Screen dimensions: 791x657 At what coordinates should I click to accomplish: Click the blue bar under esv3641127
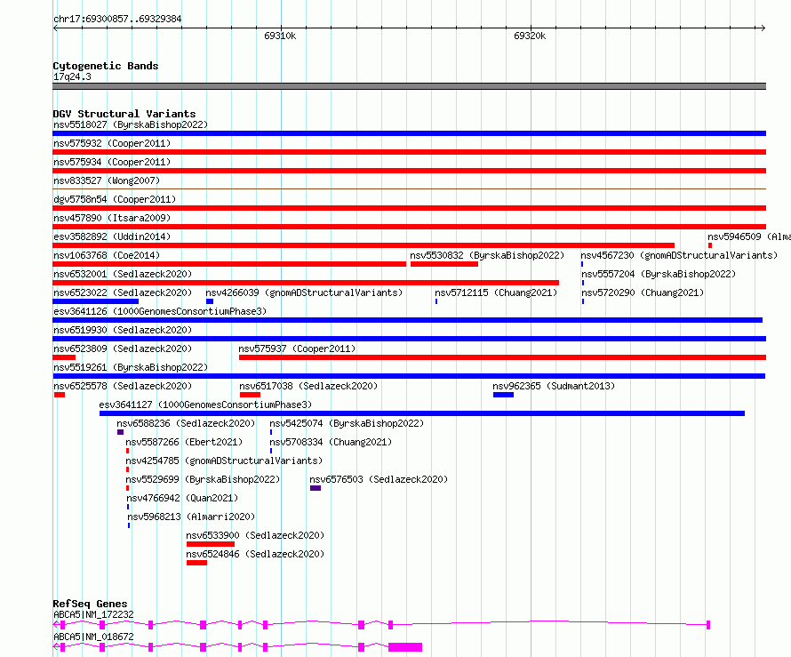click(422, 413)
